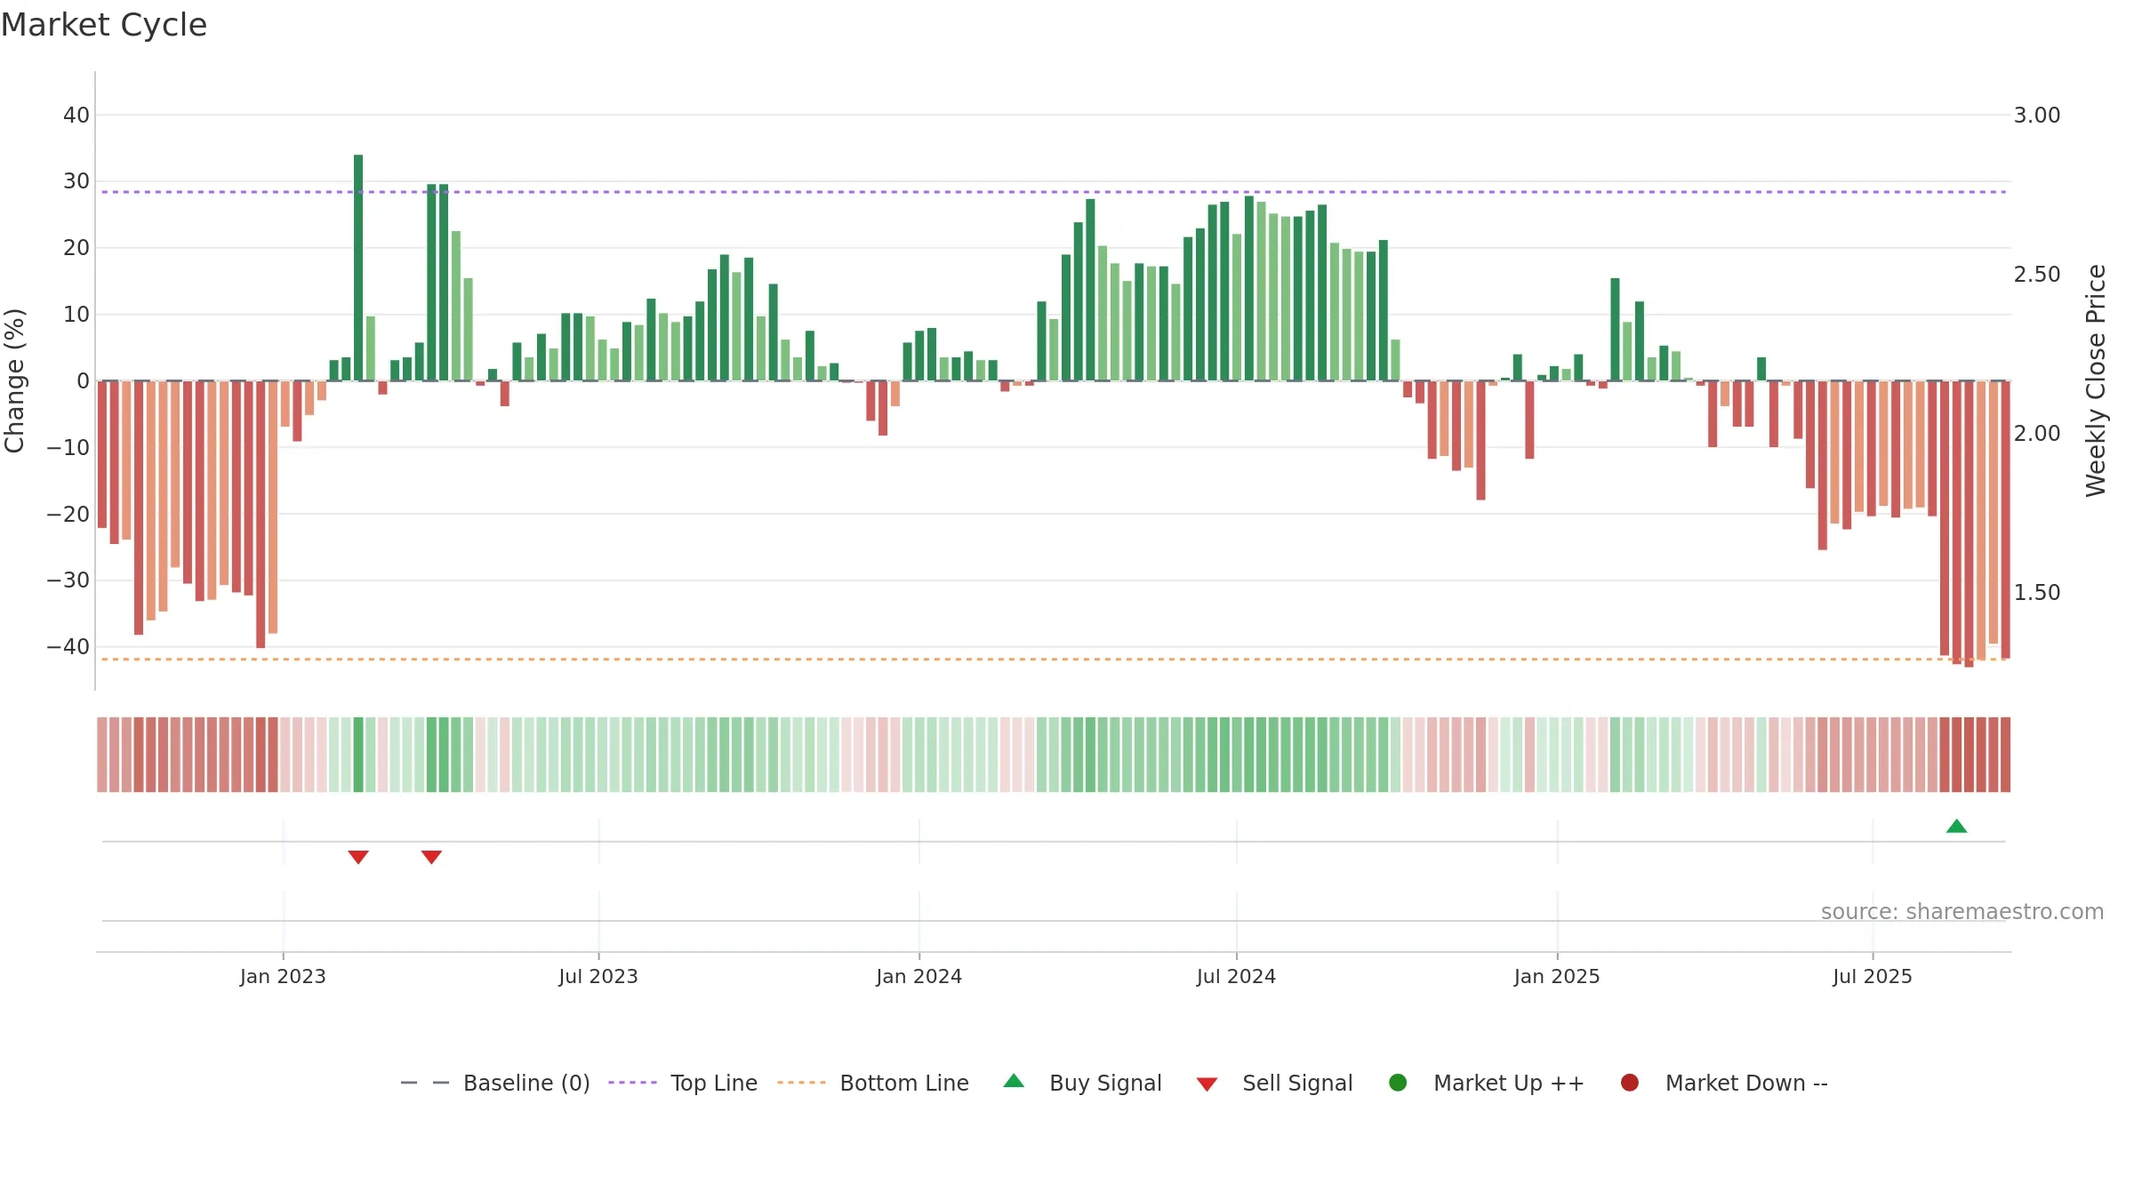Click the red Sell Signal legend triangle
The width and height of the screenshot is (2134, 1200).
tap(1207, 1084)
